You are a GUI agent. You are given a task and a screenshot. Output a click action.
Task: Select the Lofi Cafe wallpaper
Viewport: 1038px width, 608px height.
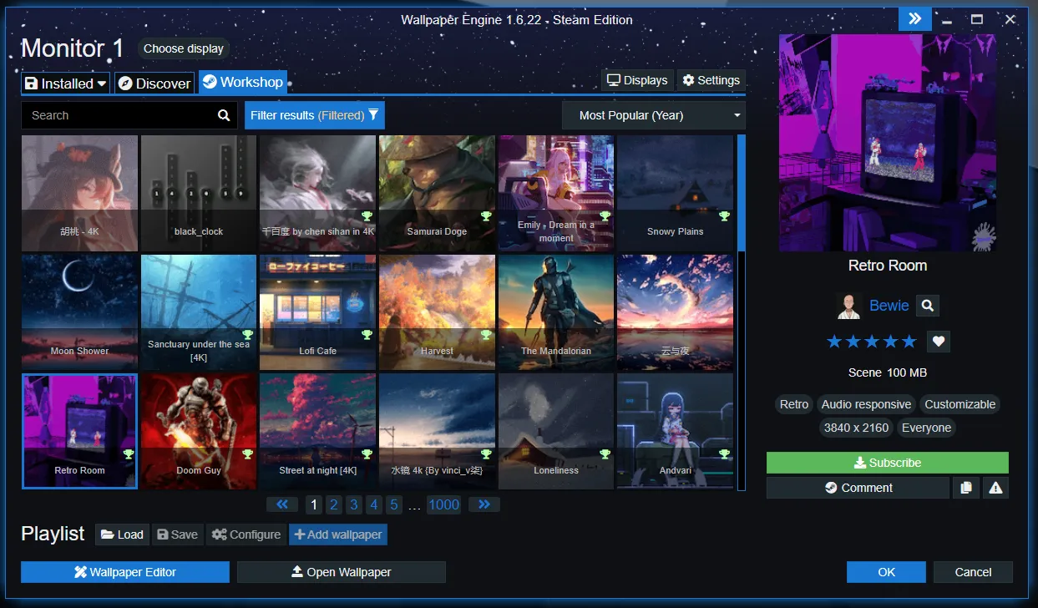click(317, 312)
